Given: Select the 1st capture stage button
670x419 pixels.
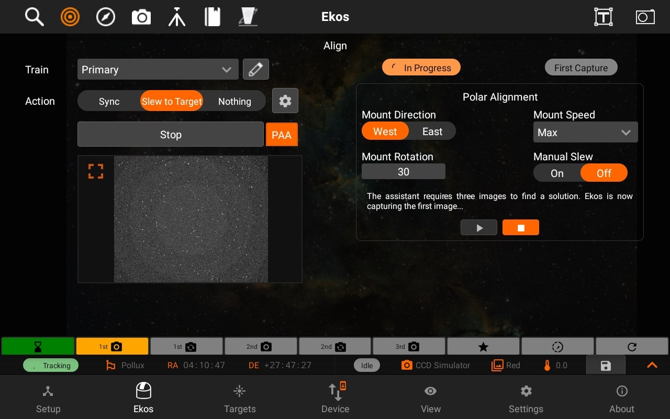Looking at the screenshot, I should click(x=112, y=346).
